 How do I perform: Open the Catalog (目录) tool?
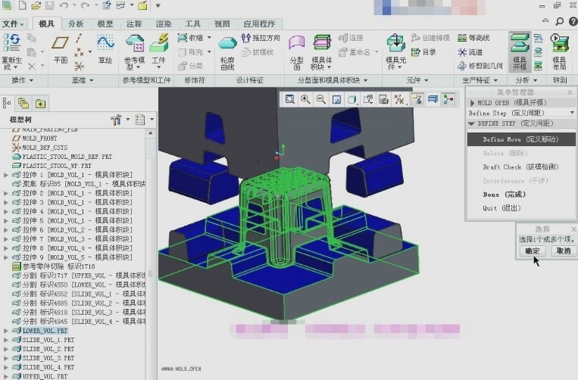(423, 52)
